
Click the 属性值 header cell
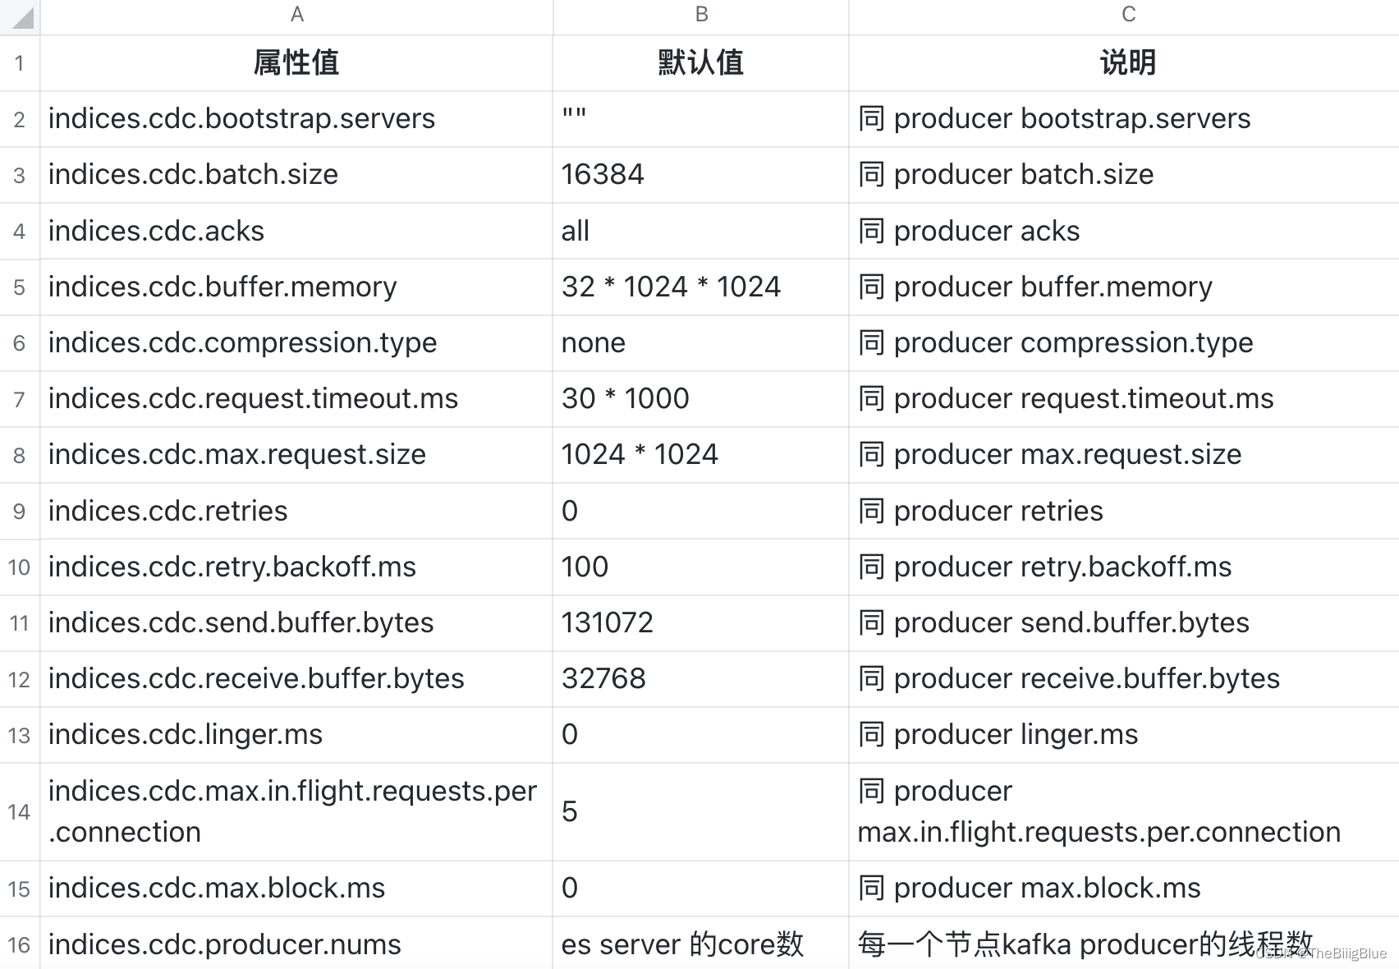[x=296, y=63]
